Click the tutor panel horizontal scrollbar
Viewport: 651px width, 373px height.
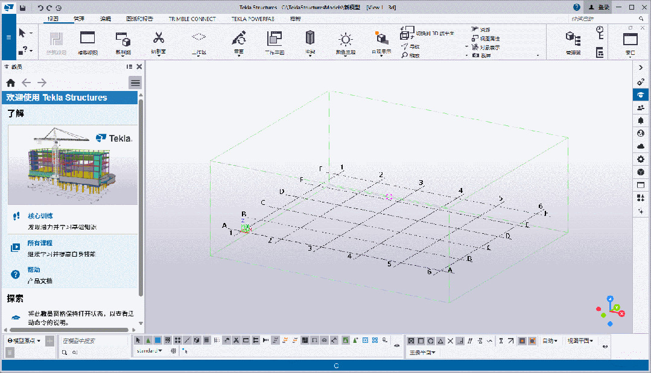pos(69,330)
